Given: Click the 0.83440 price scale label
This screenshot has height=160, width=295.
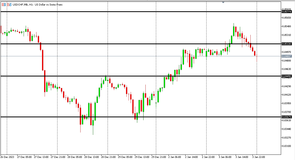Looking at the screenshot, I should [x=287, y=129].
